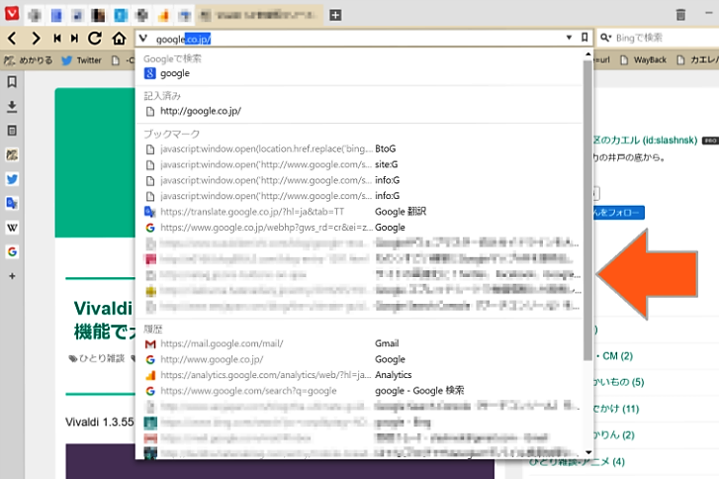
Task: Choose the site:G bookmark suggestion
Action: click(x=359, y=164)
